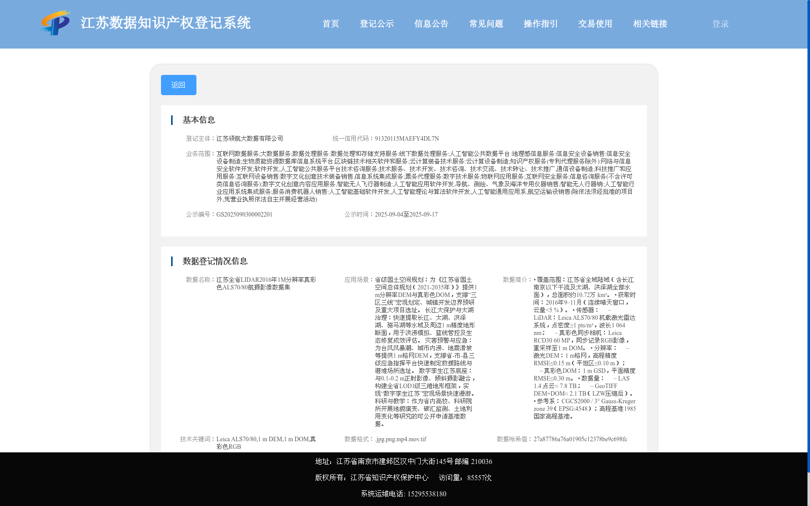Screen dimensions: 810x506
Task: Click the blue 返回 button
Action: pos(179,85)
